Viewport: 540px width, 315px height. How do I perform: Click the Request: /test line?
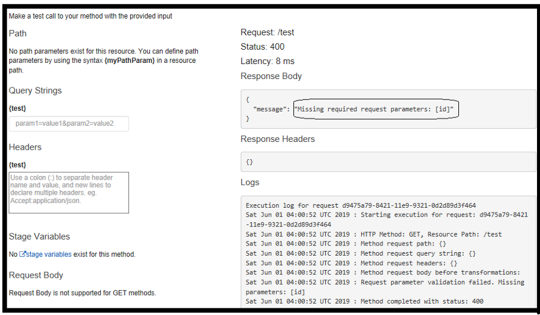pyautogui.click(x=268, y=32)
